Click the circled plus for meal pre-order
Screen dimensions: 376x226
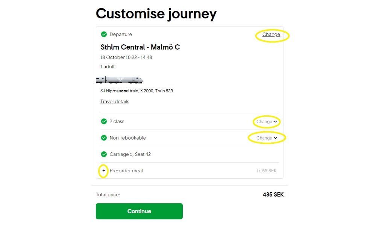104,170
